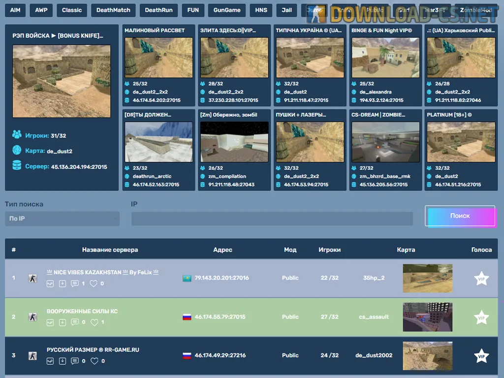Vote with the VIP star for ВООРУЖЕННЫЕ СИЛЫ КС

pos(481,317)
